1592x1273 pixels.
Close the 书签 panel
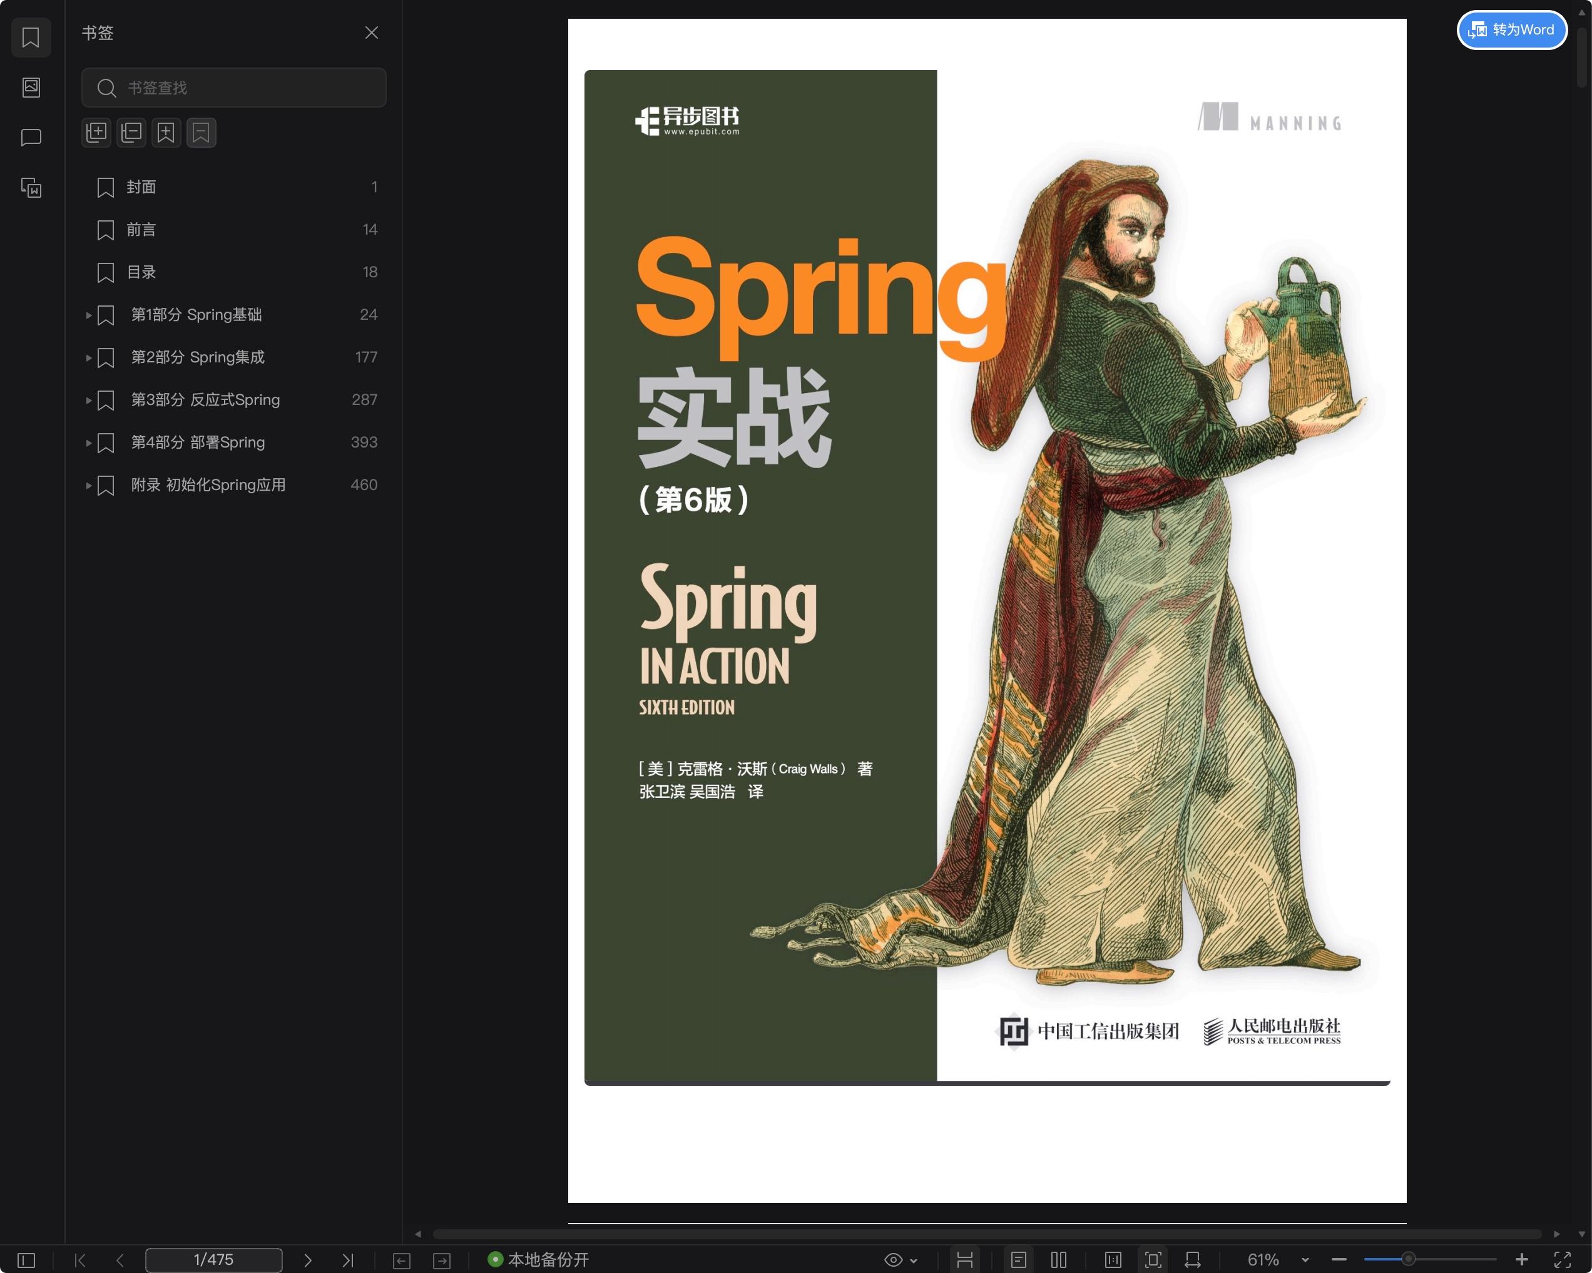[372, 33]
